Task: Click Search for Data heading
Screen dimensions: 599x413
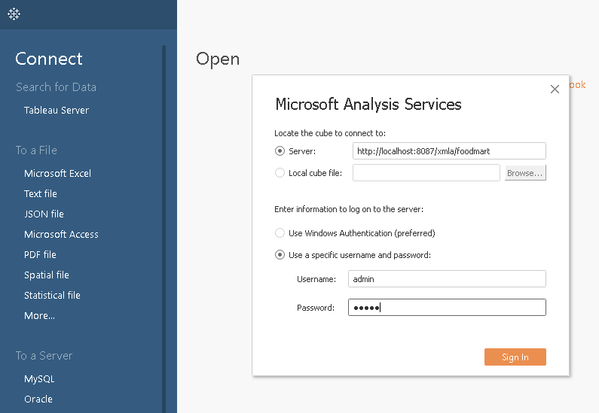Action: [57, 87]
